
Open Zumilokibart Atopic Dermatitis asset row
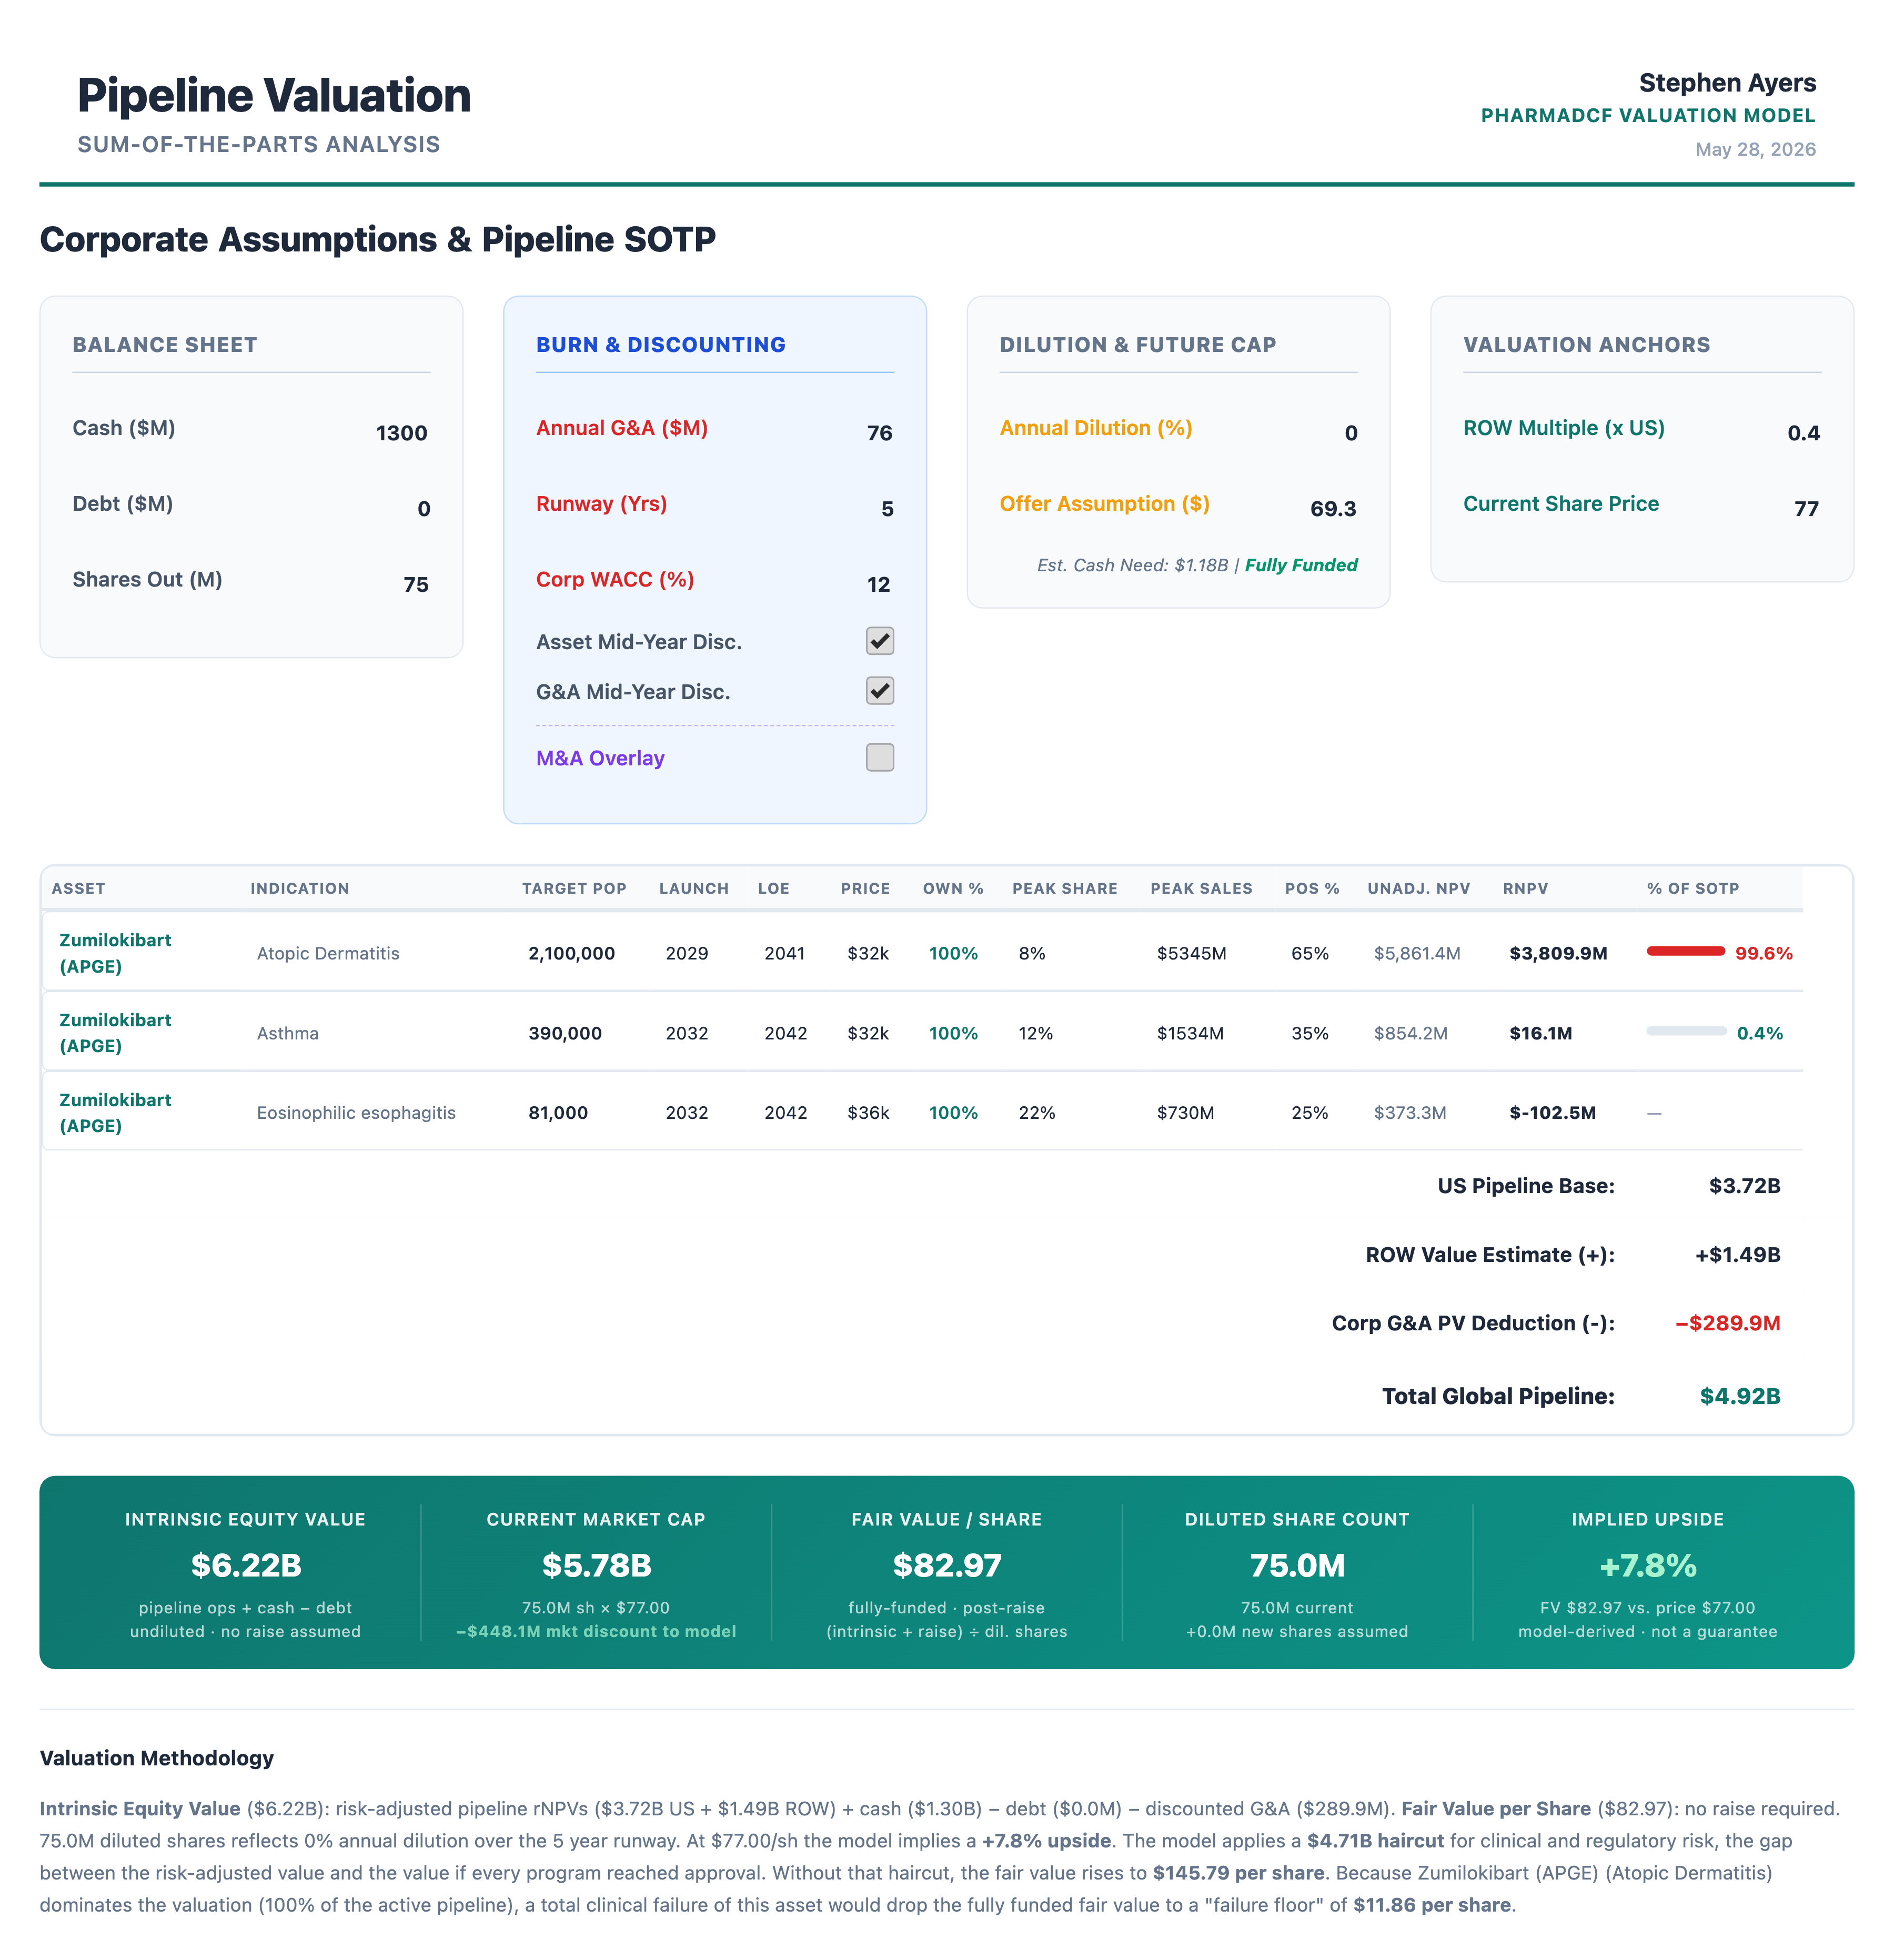click(x=922, y=952)
